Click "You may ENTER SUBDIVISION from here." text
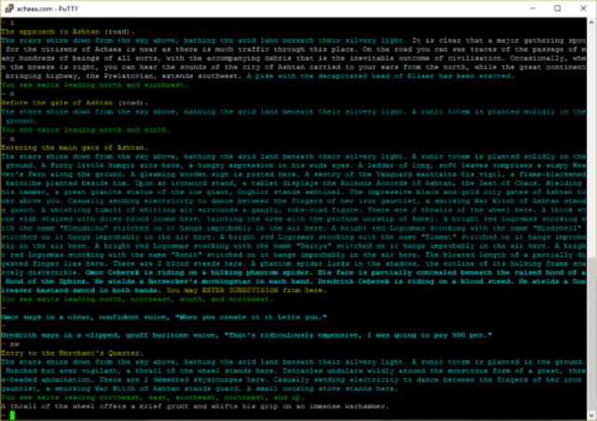The height and width of the screenshot is (421, 597). [246, 290]
